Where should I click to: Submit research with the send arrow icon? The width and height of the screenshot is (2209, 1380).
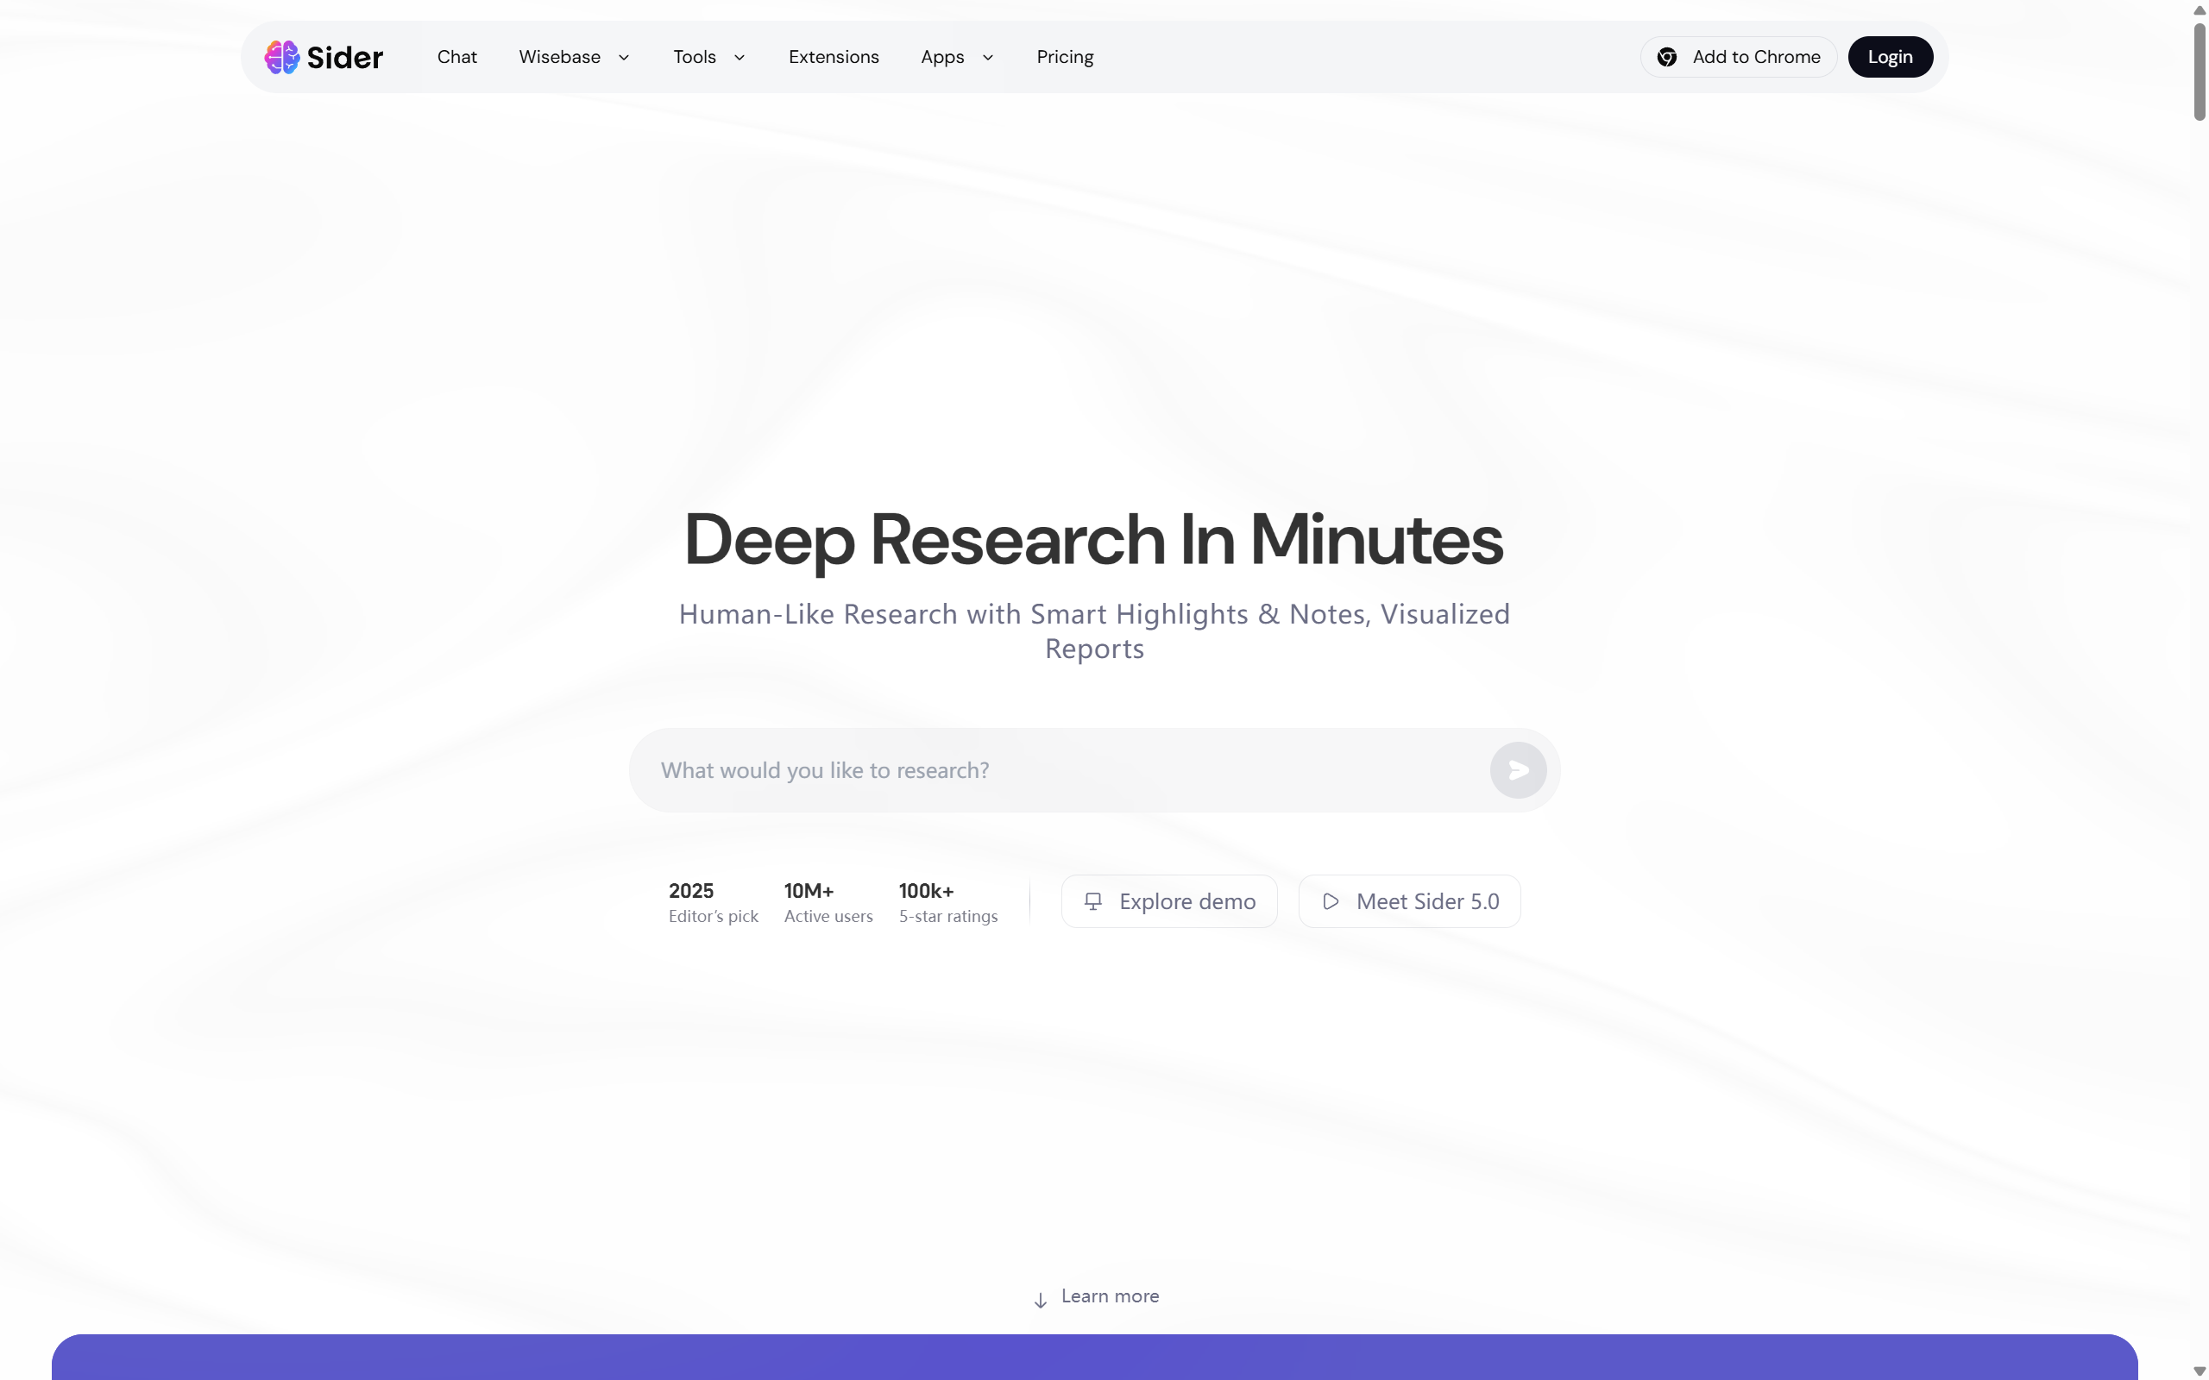[x=1518, y=770]
